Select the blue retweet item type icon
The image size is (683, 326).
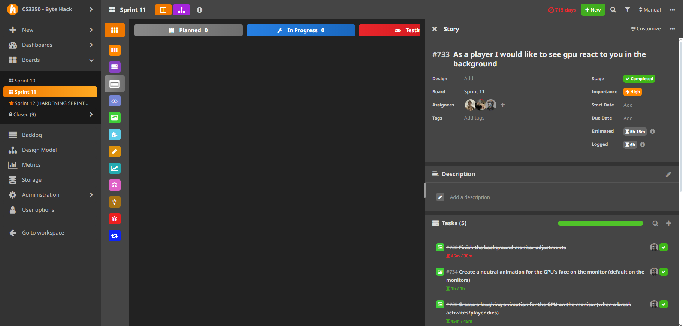click(115, 236)
